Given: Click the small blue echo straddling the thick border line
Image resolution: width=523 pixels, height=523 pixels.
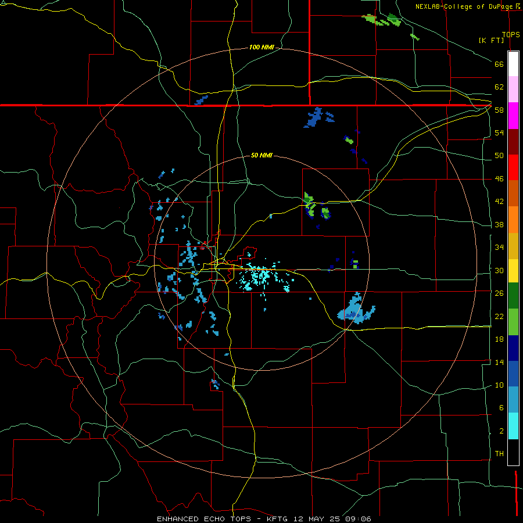Looking at the screenshot, I should coord(201,100).
